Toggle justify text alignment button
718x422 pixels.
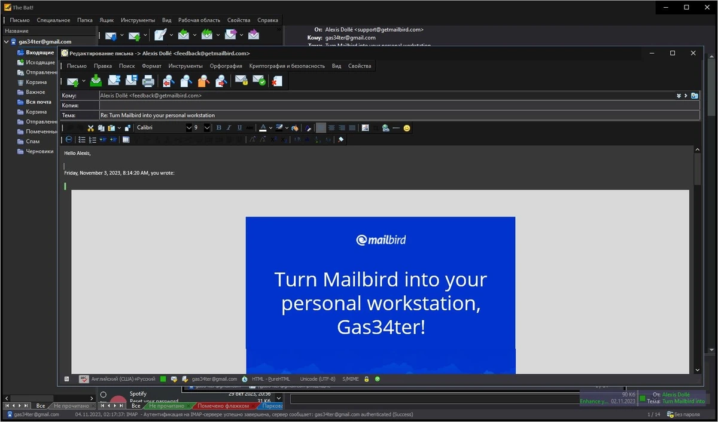pyautogui.click(x=352, y=128)
